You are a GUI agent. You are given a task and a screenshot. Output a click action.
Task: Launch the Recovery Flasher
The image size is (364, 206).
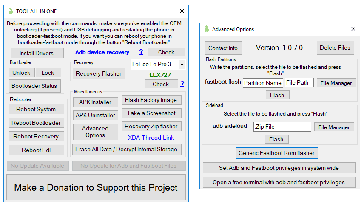click(x=99, y=73)
